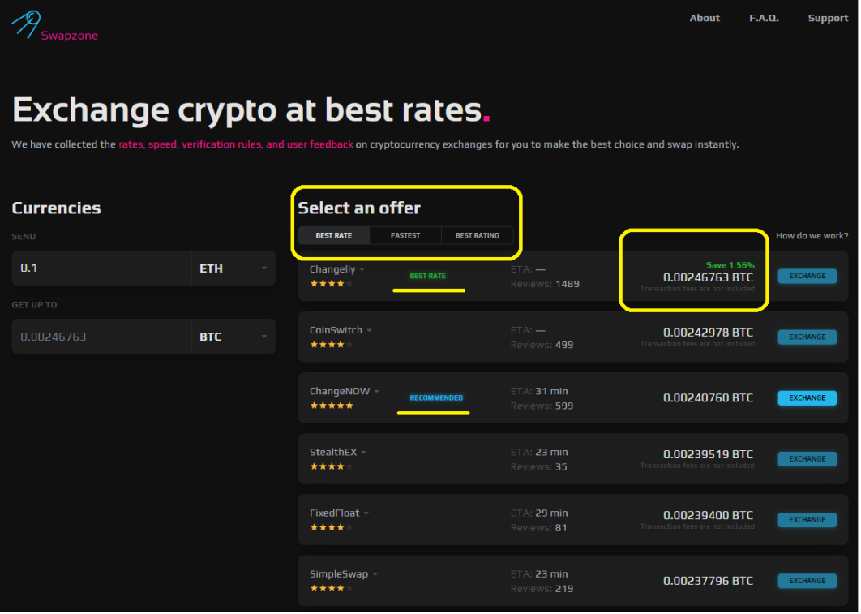Open the BTC receive currency dropdown
Viewport: 861px width, 614px height.
coord(233,337)
